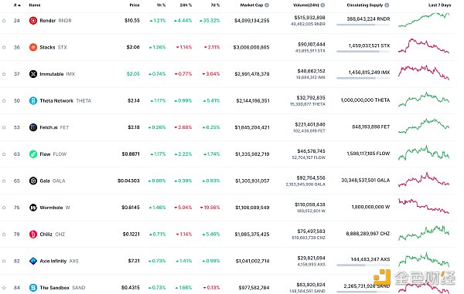Click the Flow FLOW coin logo

(x=33, y=154)
